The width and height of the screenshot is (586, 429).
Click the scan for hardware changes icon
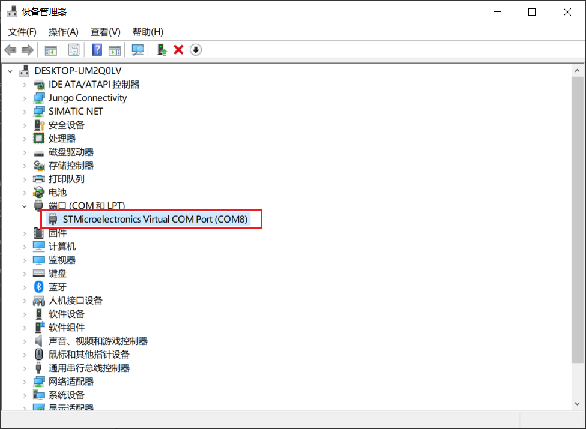click(x=138, y=50)
